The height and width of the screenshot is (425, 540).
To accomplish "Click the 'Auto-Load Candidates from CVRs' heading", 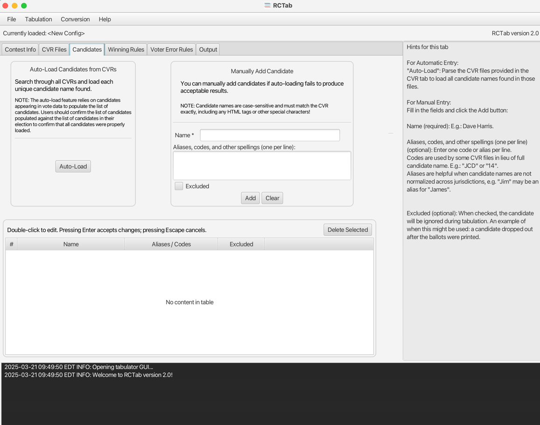I will point(73,69).
